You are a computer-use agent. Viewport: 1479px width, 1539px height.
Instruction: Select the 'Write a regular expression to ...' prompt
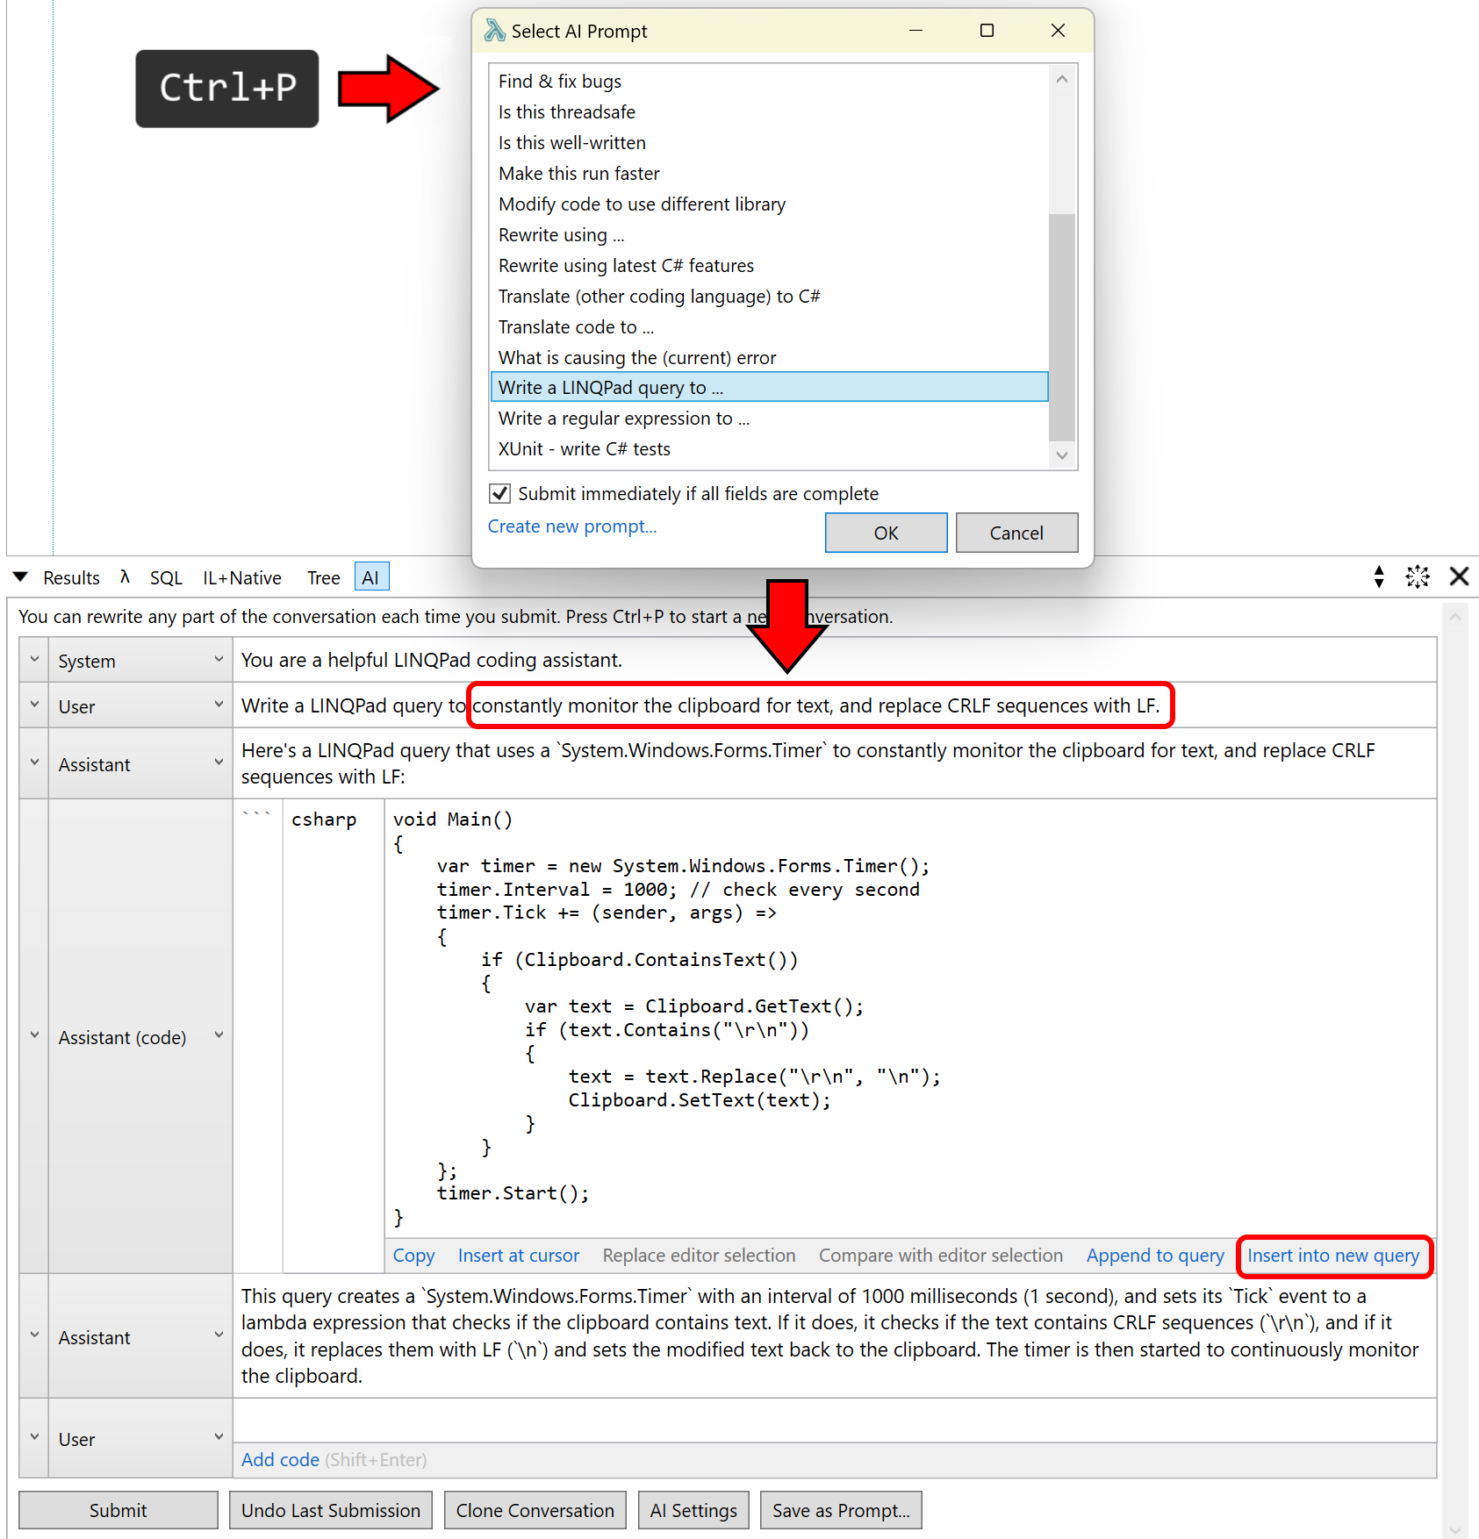click(623, 419)
